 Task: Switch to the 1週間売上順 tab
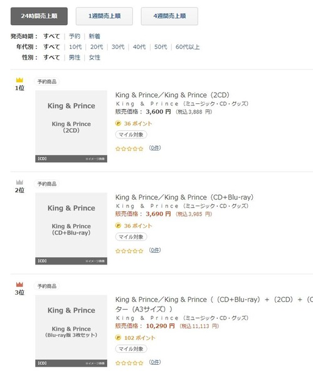pyautogui.click(x=104, y=16)
